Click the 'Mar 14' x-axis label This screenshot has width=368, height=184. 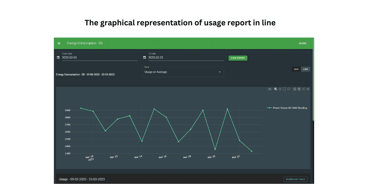pyautogui.click(x=138, y=157)
